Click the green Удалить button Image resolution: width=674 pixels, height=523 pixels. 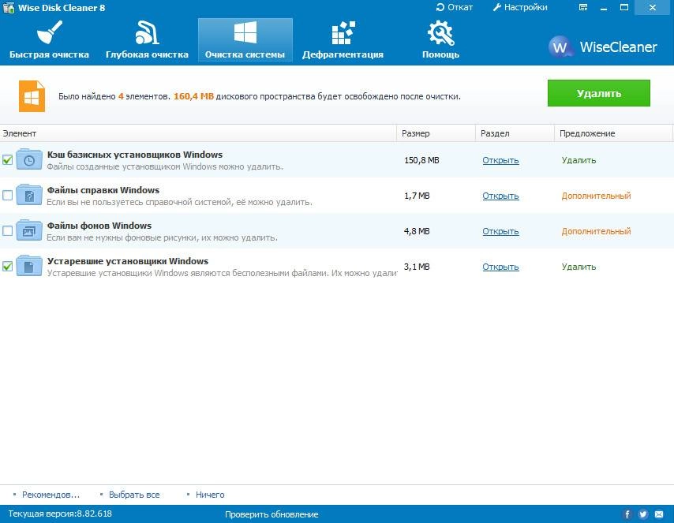point(599,93)
